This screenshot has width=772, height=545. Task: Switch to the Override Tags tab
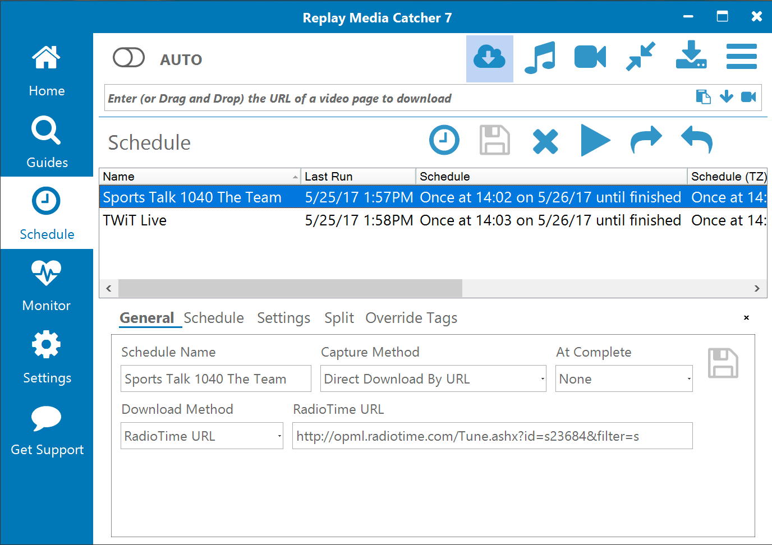[411, 318]
